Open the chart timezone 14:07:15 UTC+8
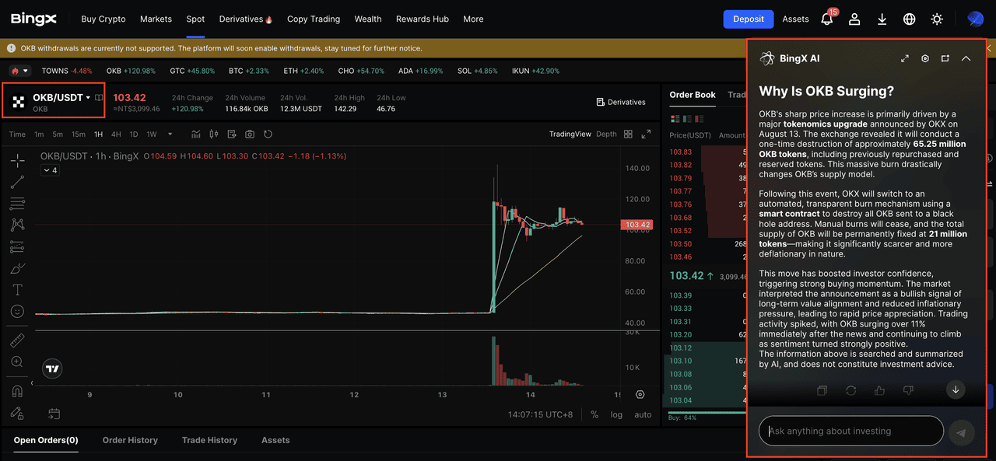 [541, 414]
